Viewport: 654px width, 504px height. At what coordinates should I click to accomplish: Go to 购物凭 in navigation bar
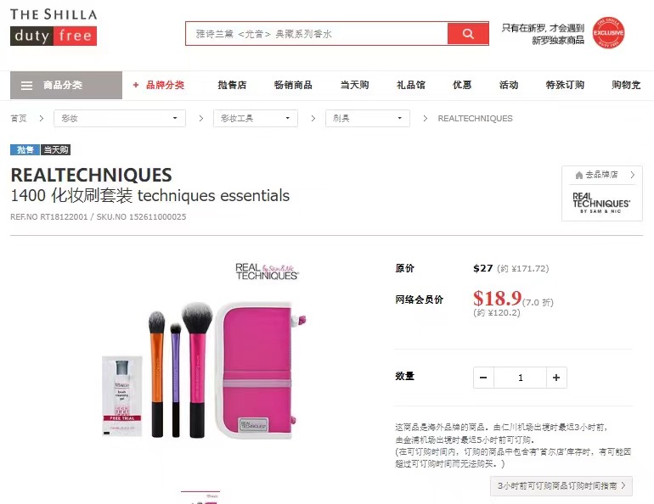(x=626, y=85)
